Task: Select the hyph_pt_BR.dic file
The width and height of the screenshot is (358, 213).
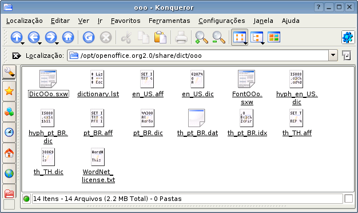Action: coord(48,127)
